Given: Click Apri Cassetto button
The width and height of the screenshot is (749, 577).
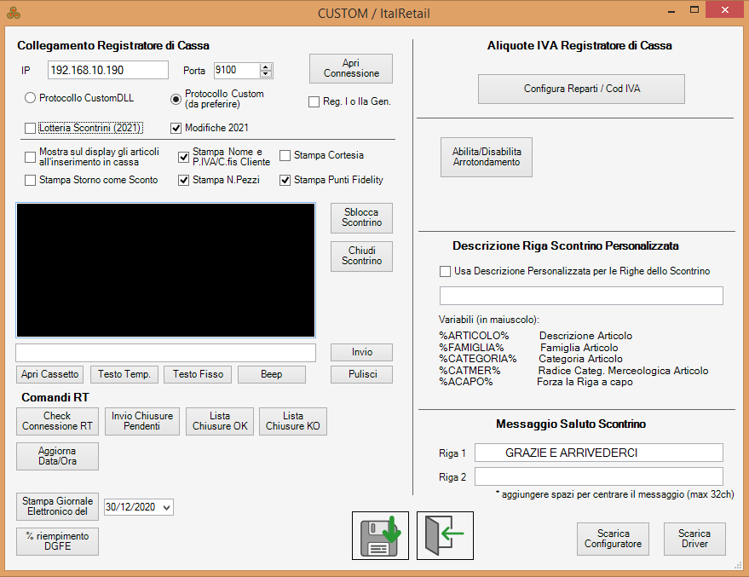Looking at the screenshot, I should point(50,374).
